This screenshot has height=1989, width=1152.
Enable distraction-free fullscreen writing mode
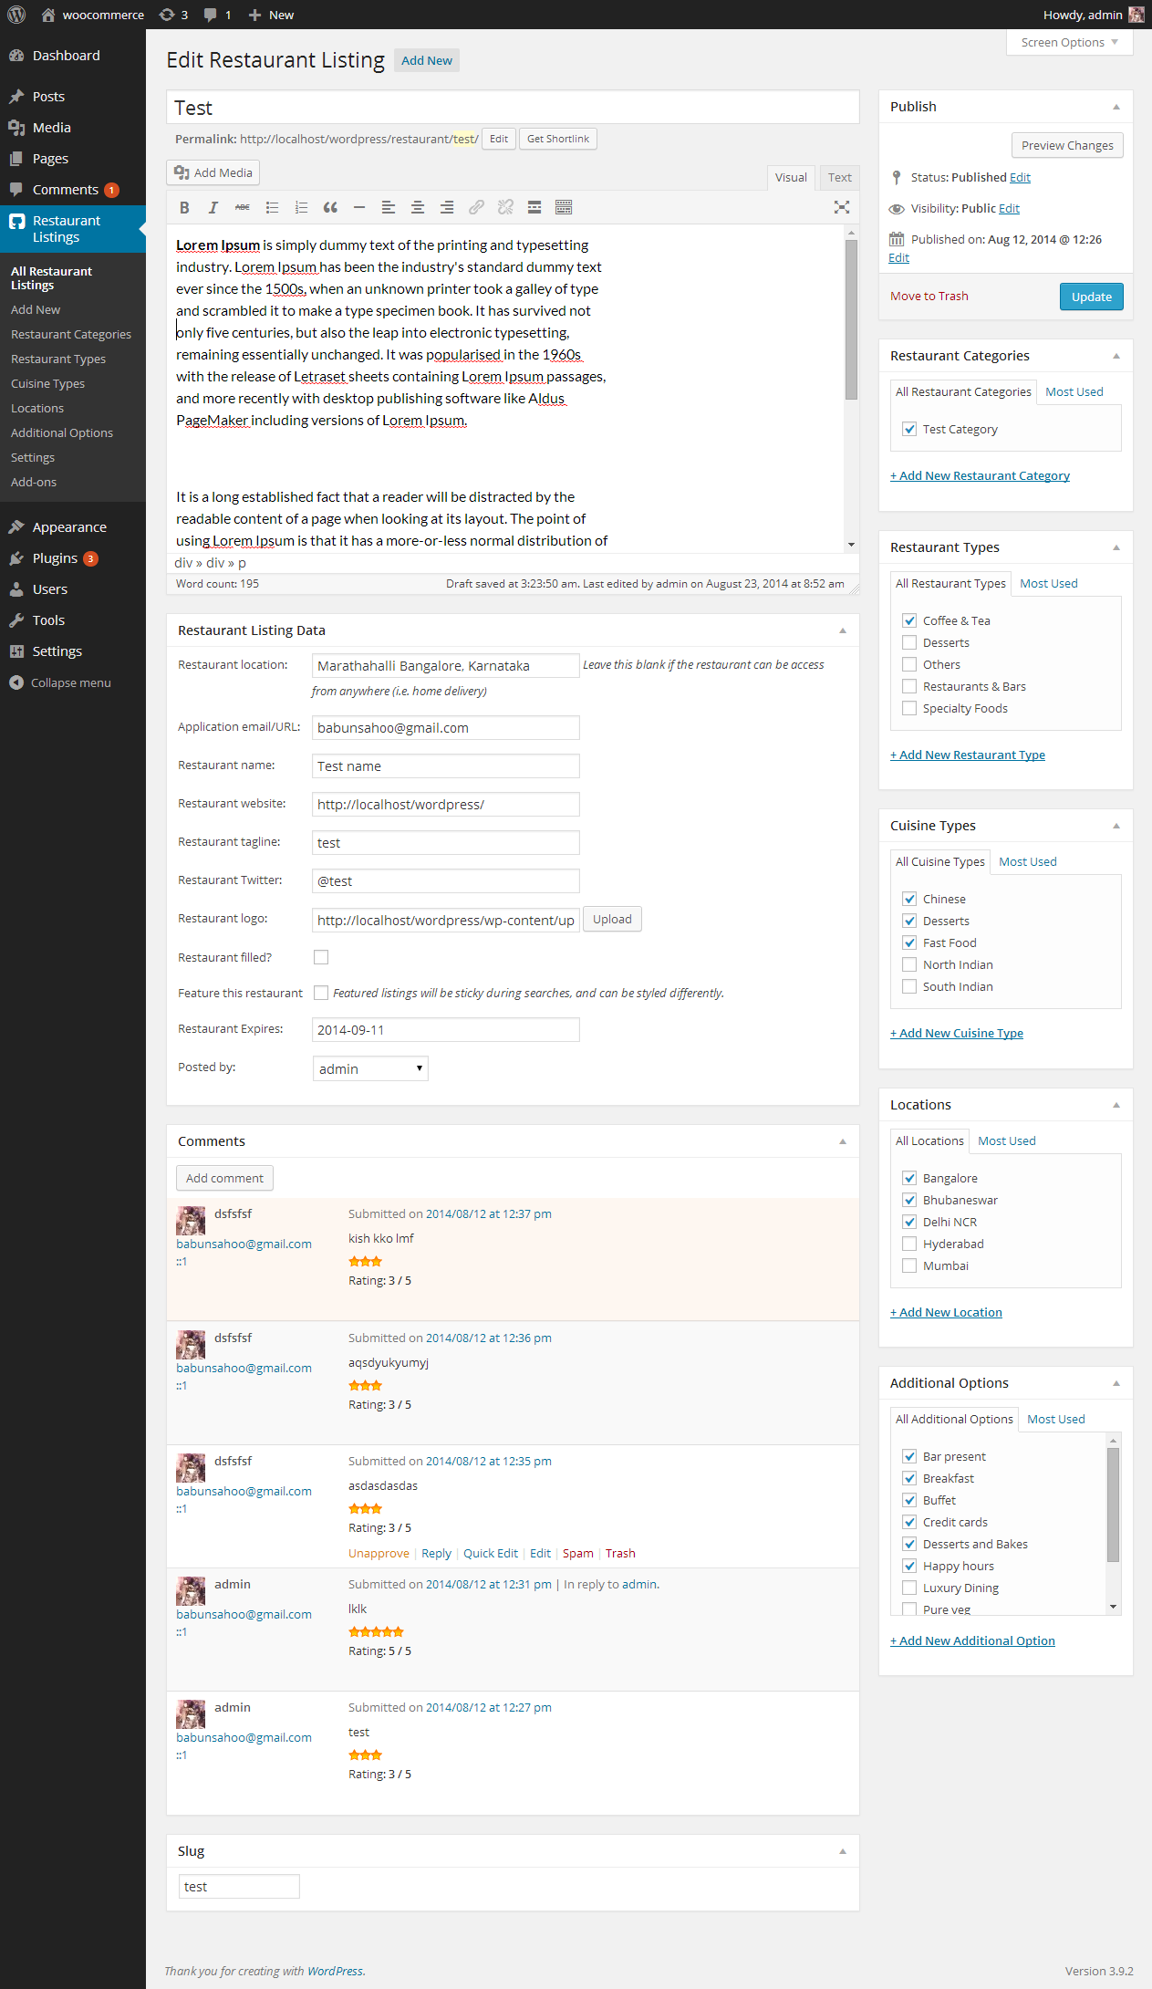[842, 207]
